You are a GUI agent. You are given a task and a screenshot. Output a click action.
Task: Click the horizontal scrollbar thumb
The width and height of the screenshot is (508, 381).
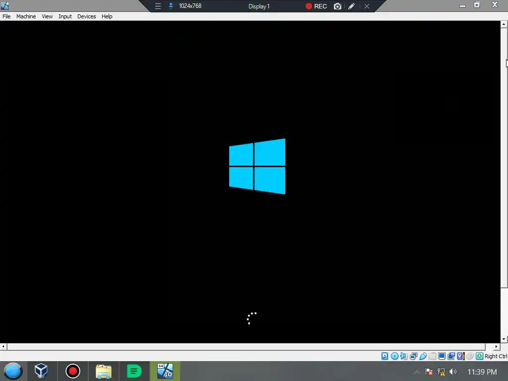[x=246, y=347]
